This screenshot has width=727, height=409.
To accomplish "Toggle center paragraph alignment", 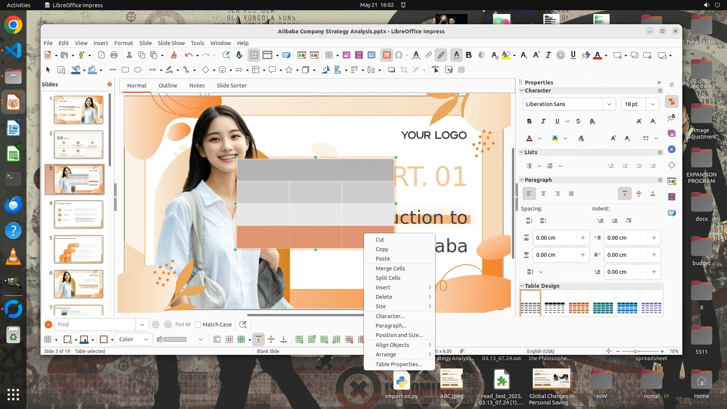I will pos(543,194).
